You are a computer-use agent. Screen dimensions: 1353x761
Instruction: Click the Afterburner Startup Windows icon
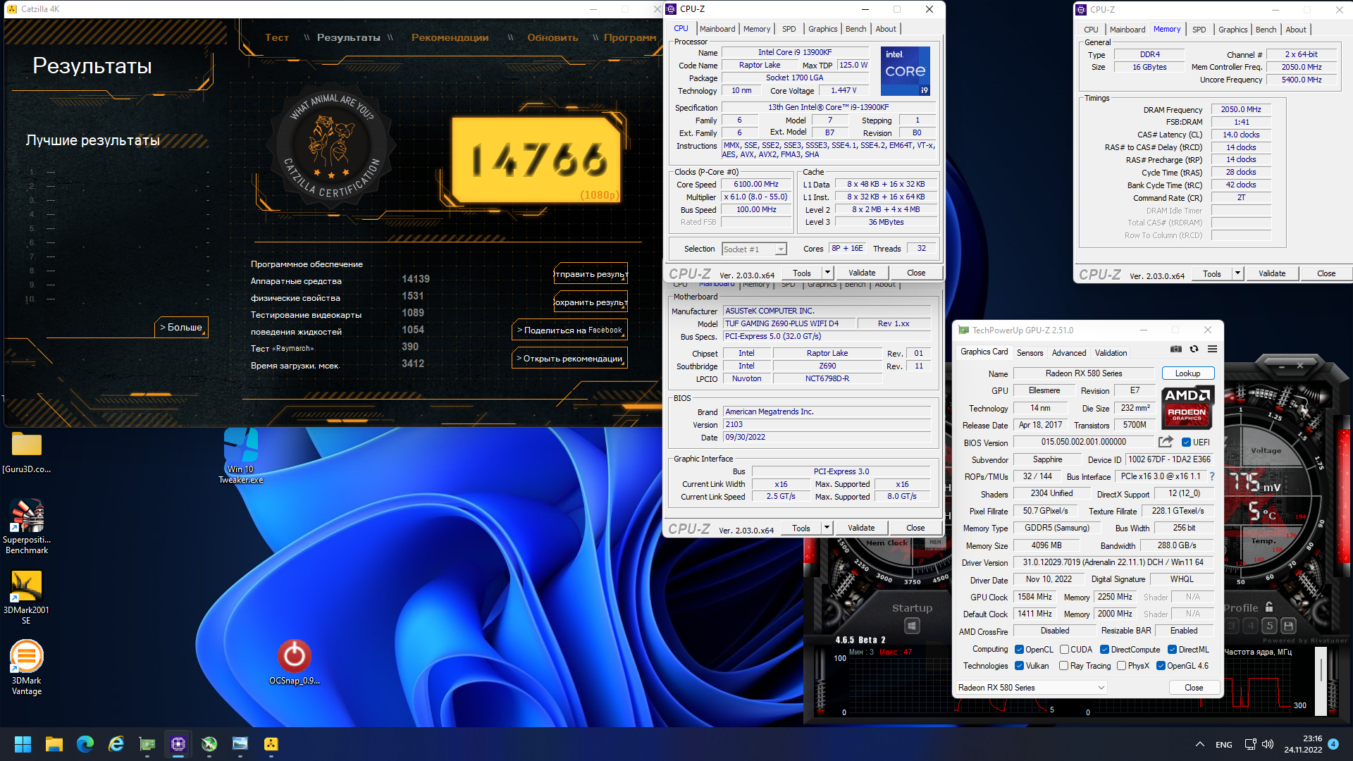pos(912,626)
